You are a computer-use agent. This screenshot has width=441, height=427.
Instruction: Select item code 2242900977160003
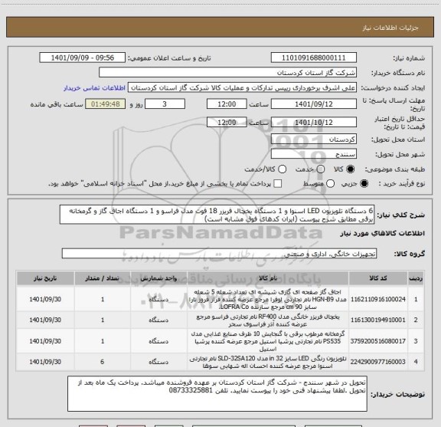(378, 362)
